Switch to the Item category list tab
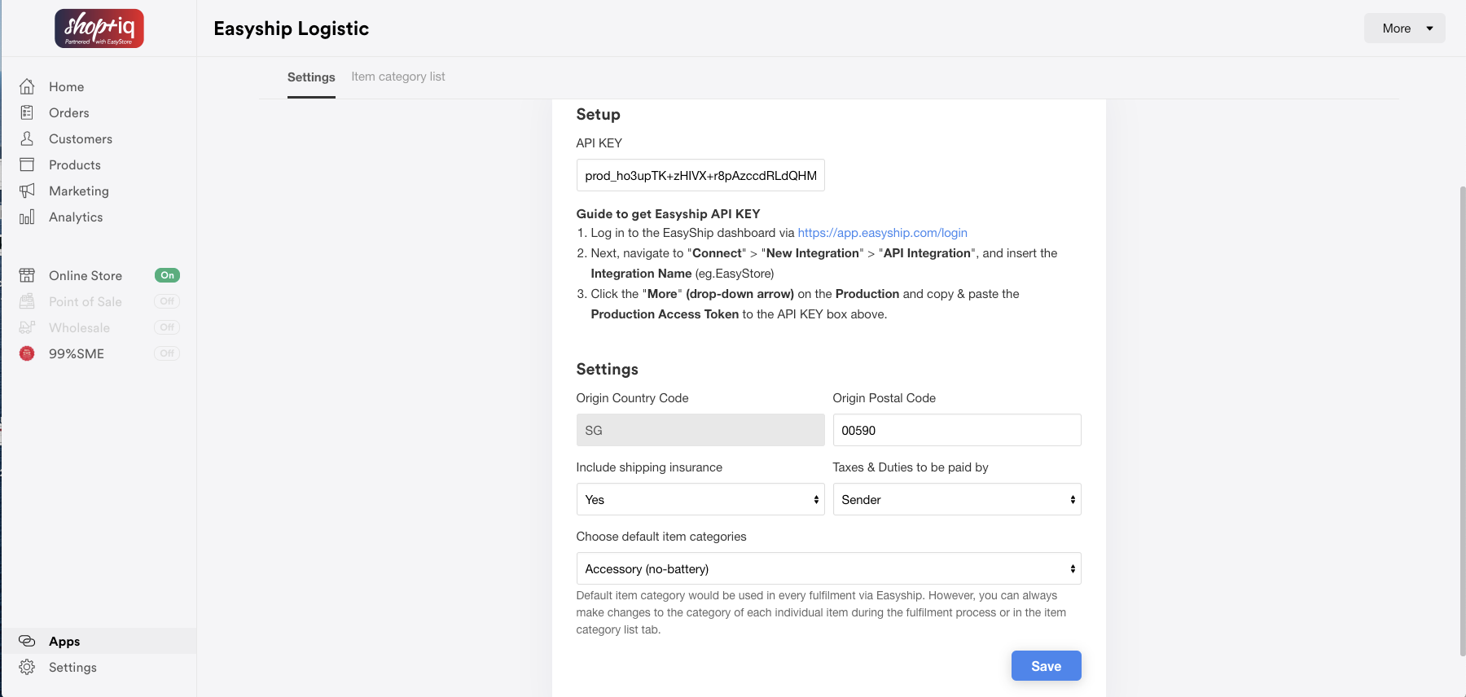This screenshot has height=697, width=1466. [398, 77]
